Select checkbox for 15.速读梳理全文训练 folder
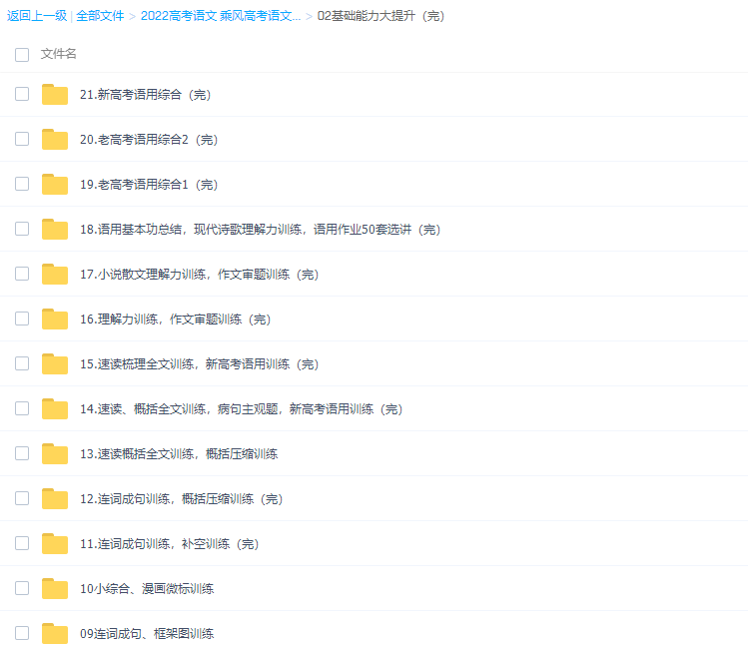The height and width of the screenshot is (648, 748). [x=22, y=363]
